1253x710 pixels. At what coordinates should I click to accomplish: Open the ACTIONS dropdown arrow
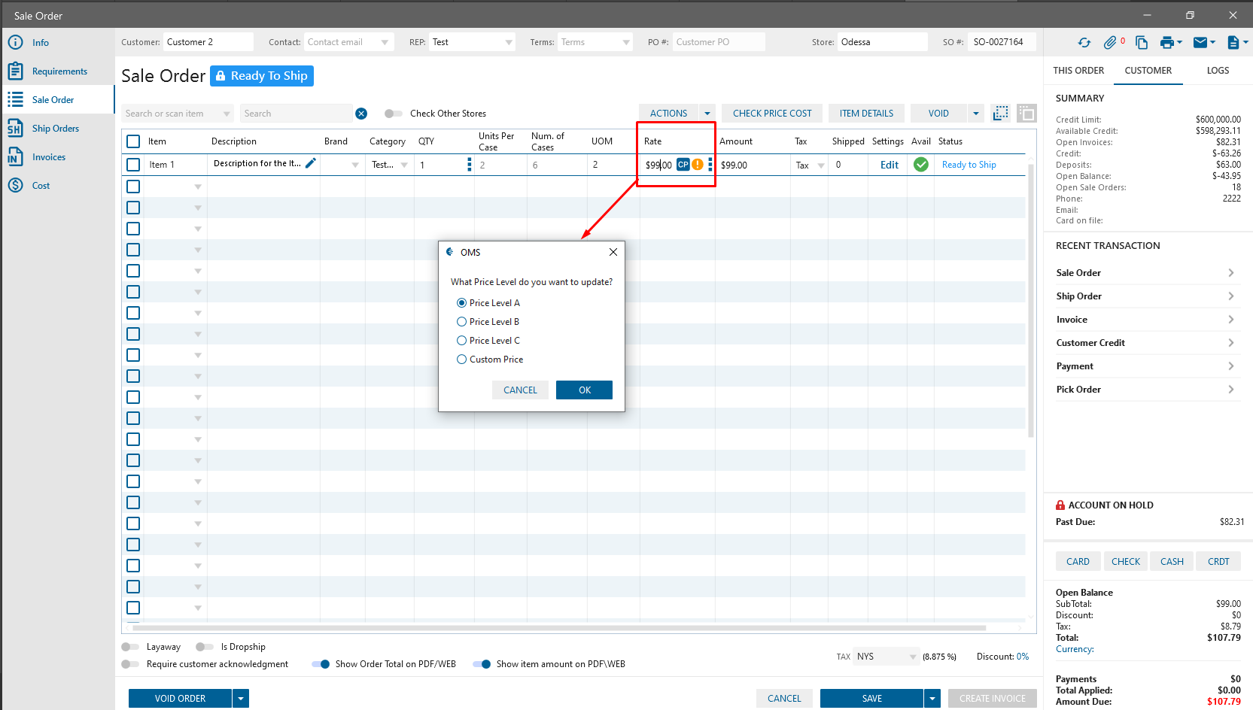tap(707, 114)
